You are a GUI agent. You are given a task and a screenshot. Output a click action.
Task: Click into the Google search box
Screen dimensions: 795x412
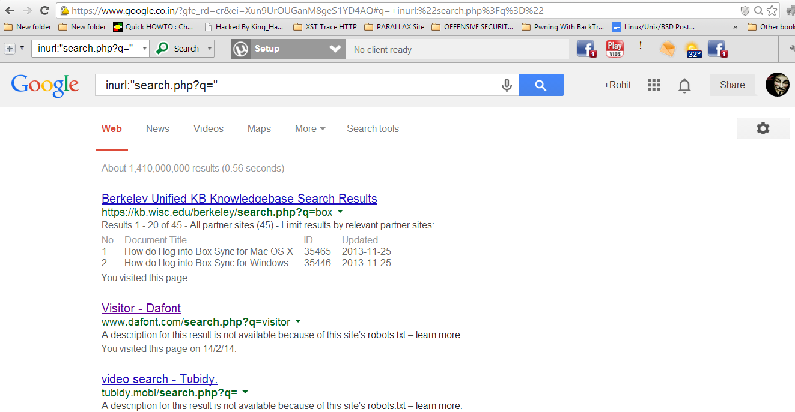[x=297, y=85]
